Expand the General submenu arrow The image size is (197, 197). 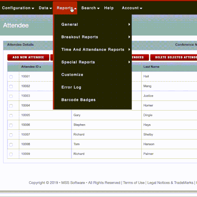[129, 25]
